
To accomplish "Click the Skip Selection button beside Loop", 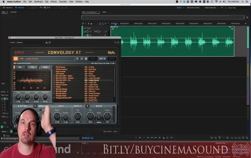I will click(x=172, y=138).
